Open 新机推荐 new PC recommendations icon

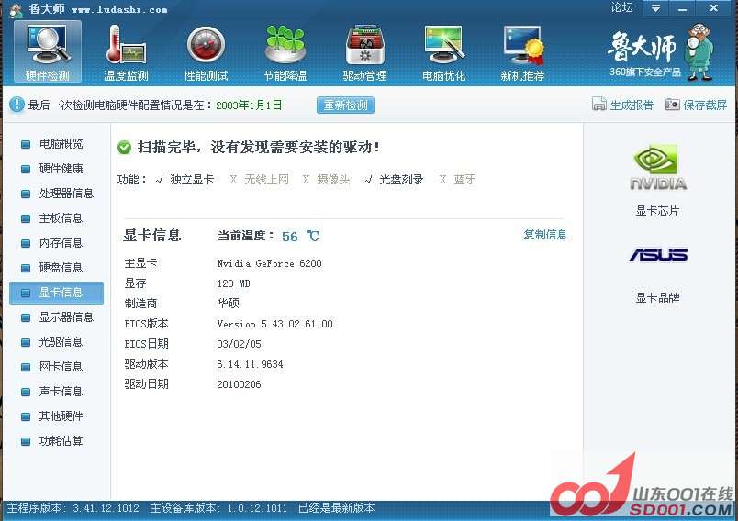coord(522,50)
